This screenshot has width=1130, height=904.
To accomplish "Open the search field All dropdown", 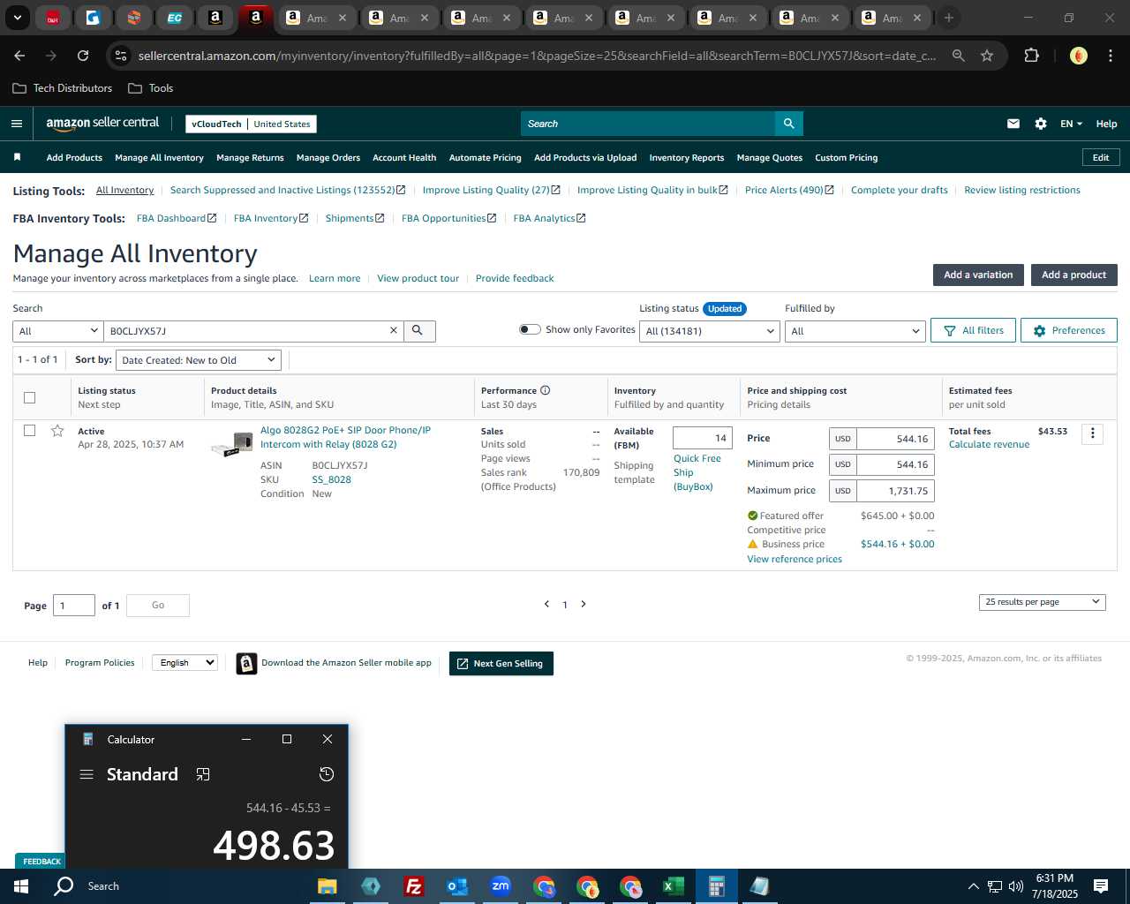I will tap(57, 331).
